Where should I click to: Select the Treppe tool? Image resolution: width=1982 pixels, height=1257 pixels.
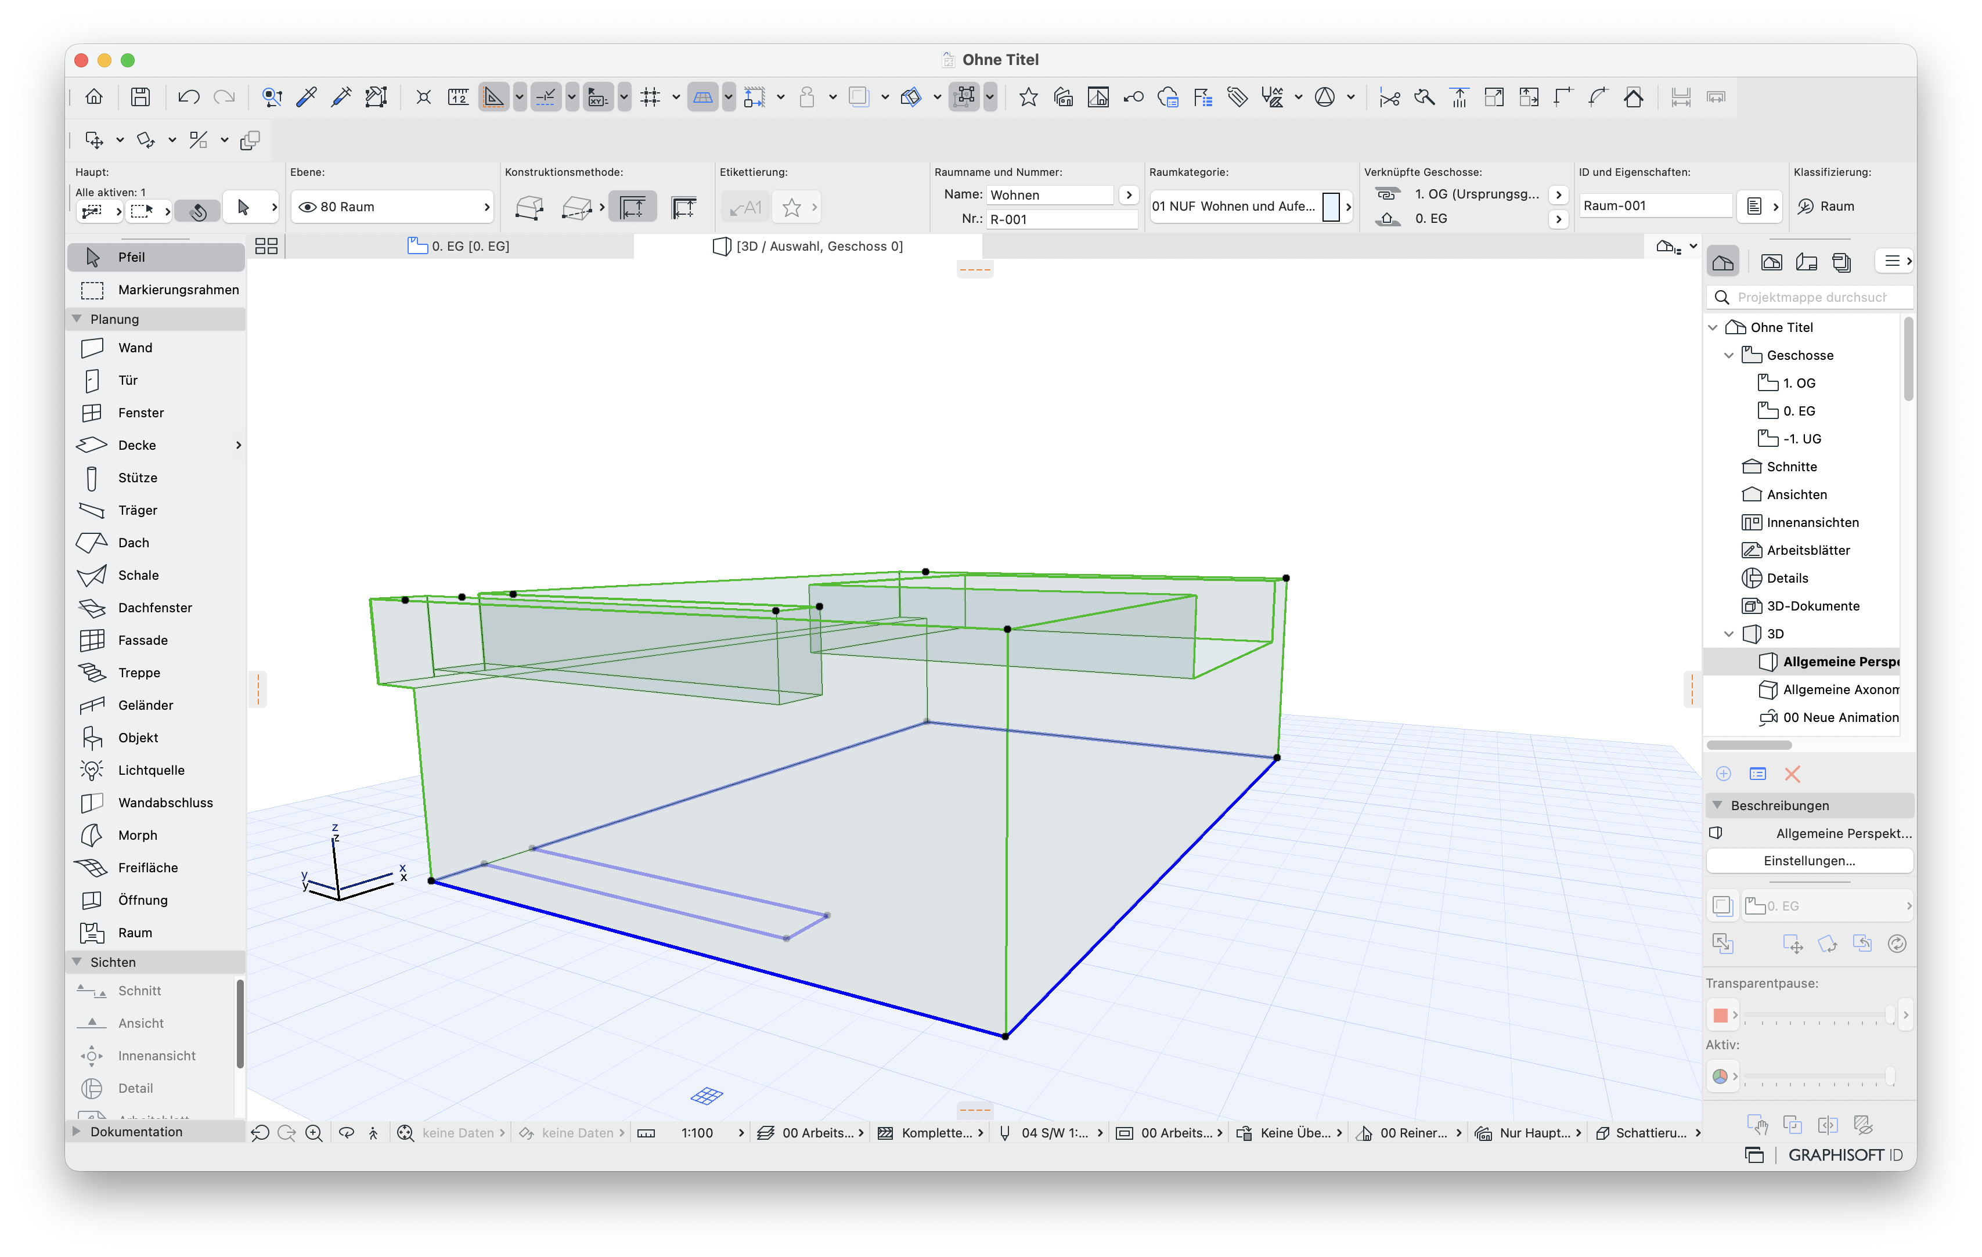pos(156,673)
